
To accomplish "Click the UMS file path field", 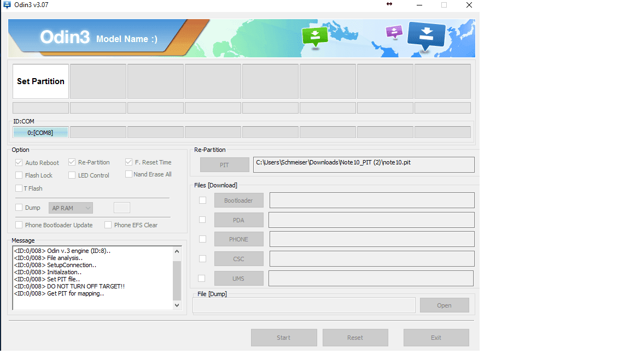I will [x=371, y=278].
